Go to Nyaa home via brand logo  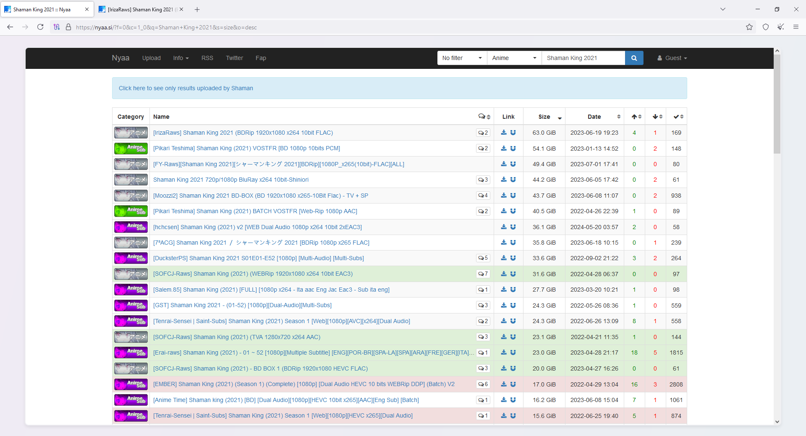[120, 58]
